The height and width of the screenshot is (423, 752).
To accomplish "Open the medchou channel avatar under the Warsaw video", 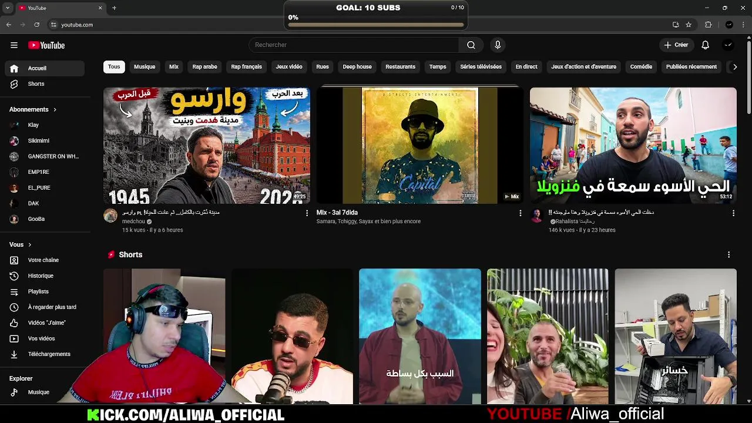I will (x=110, y=216).
